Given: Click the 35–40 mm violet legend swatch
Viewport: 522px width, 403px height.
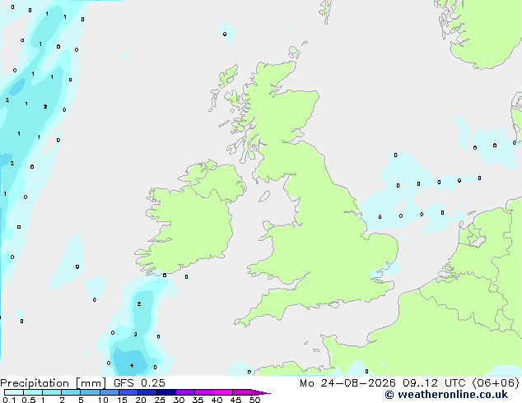Looking at the screenshot, I should tap(204, 392).
